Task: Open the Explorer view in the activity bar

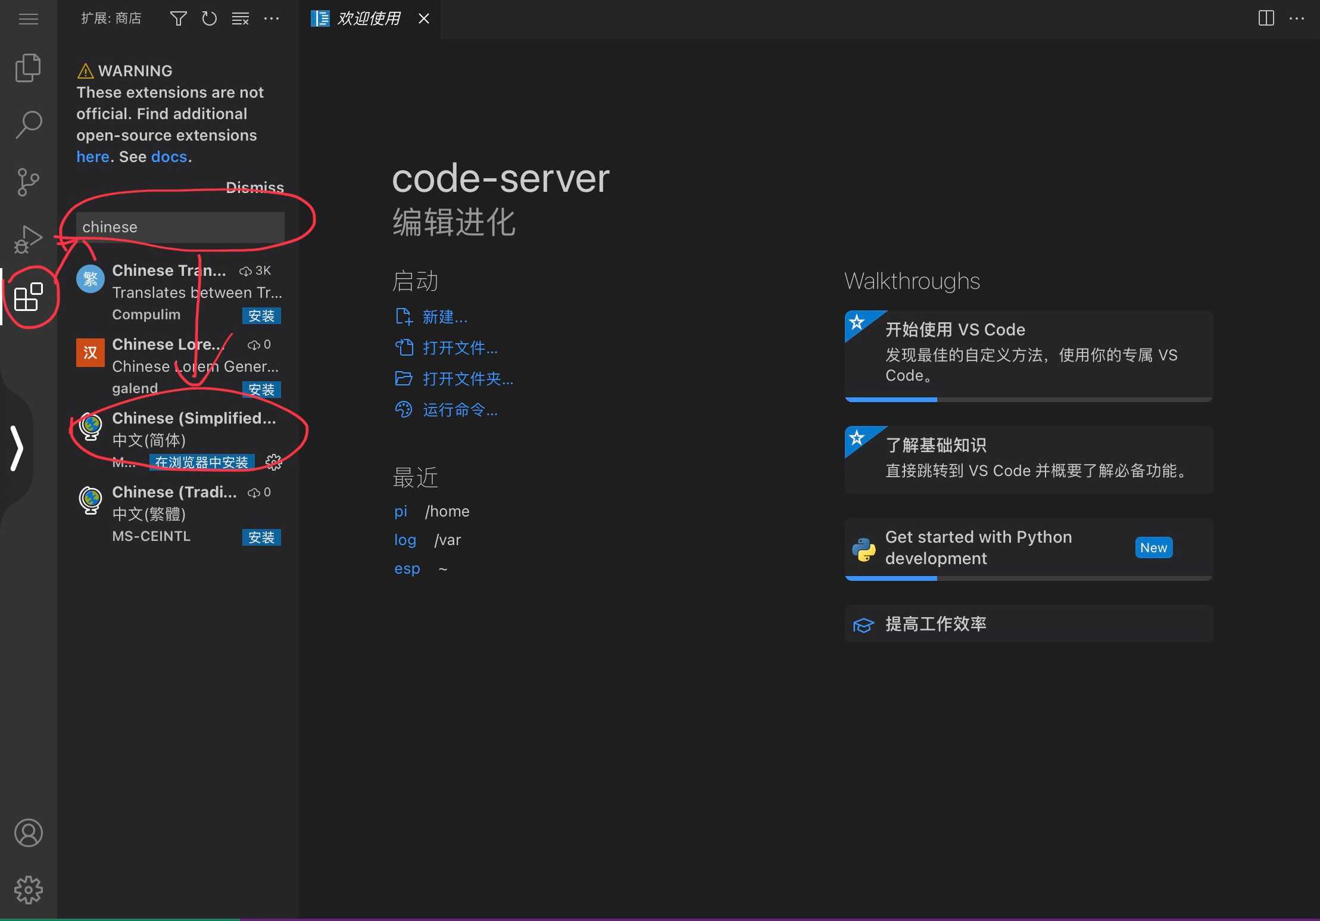Action: [28, 67]
